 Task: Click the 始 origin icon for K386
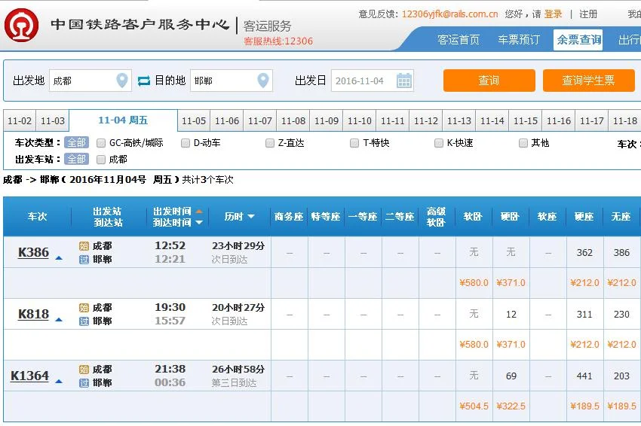point(84,246)
